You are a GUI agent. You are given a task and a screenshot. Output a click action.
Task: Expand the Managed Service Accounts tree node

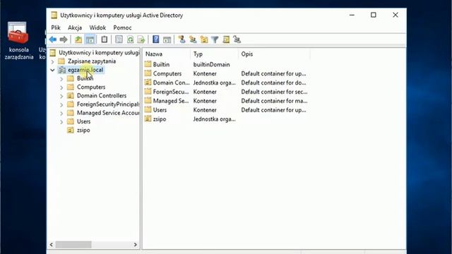(x=61, y=113)
